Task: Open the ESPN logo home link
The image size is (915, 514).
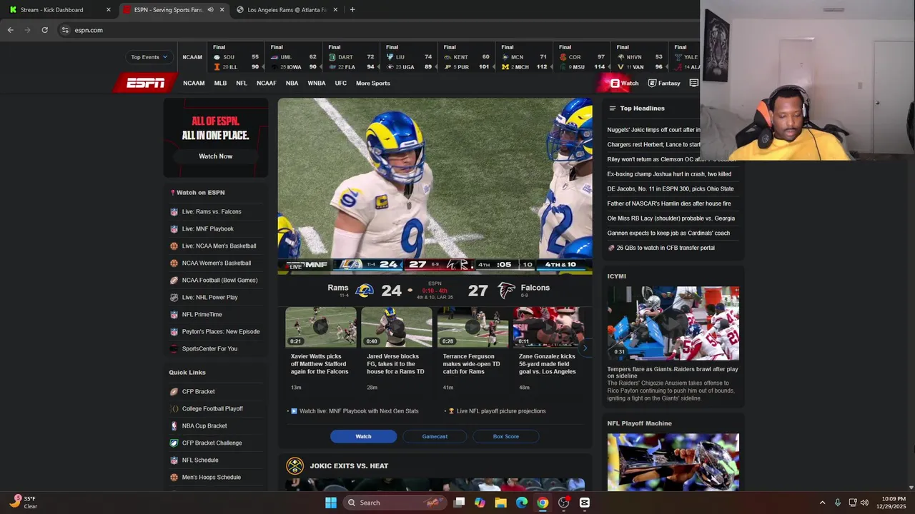Action: point(145,83)
